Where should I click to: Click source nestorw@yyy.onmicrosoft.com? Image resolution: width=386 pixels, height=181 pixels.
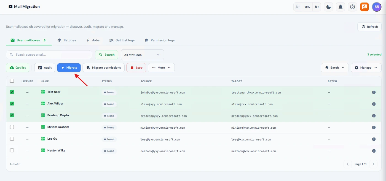pyautogui.click(x=163, y=151)
